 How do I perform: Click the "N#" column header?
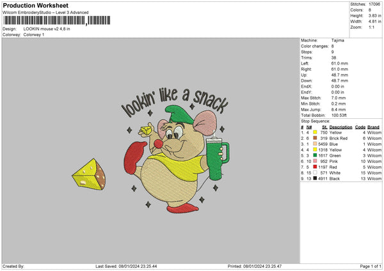pyautogui.click(x=309, y=127)
